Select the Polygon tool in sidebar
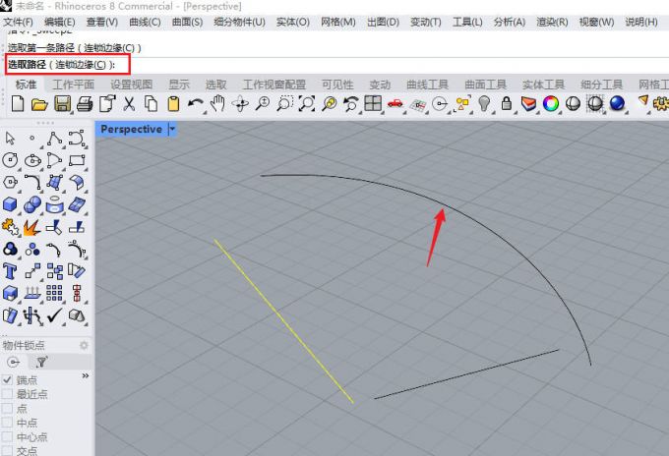 (10, 183)
